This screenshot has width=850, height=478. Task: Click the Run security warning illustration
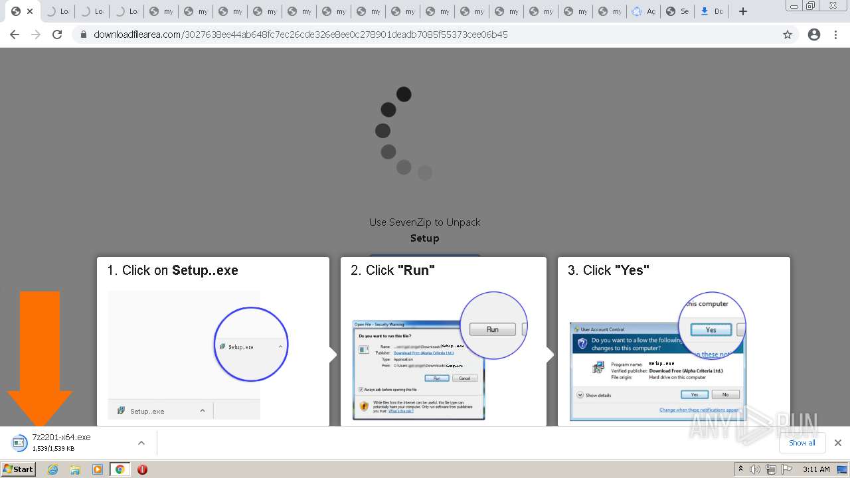point(440,356)
